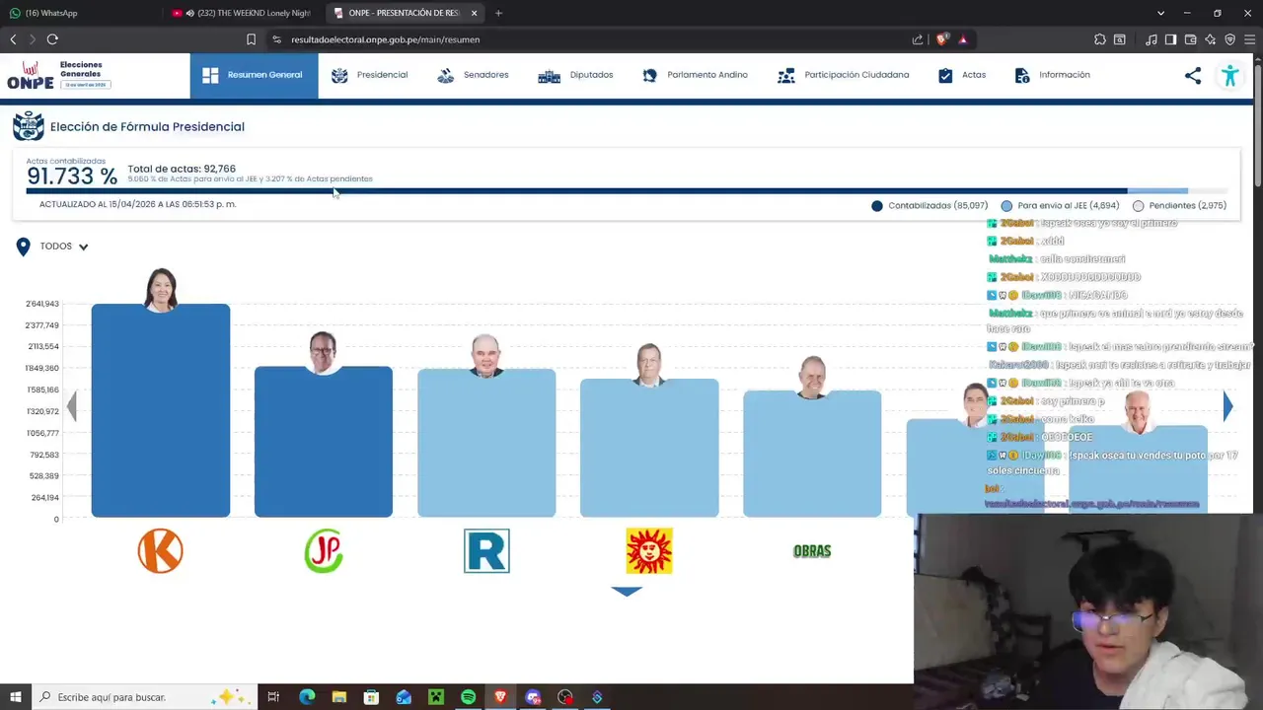This screenshot has width=1263, height=710.
Task: Click the green JP party logo
Action: 324,550
